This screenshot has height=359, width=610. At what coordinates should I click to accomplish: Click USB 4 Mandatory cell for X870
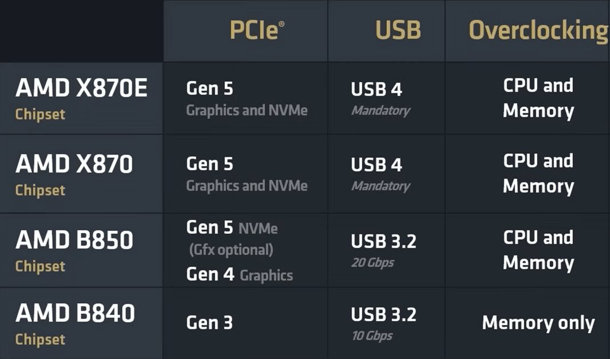point(380,173)
